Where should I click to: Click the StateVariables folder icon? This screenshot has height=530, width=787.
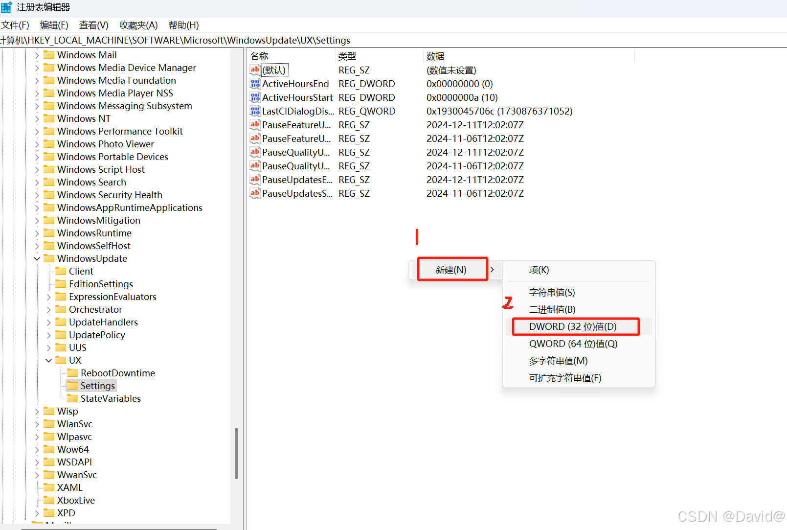72,398
